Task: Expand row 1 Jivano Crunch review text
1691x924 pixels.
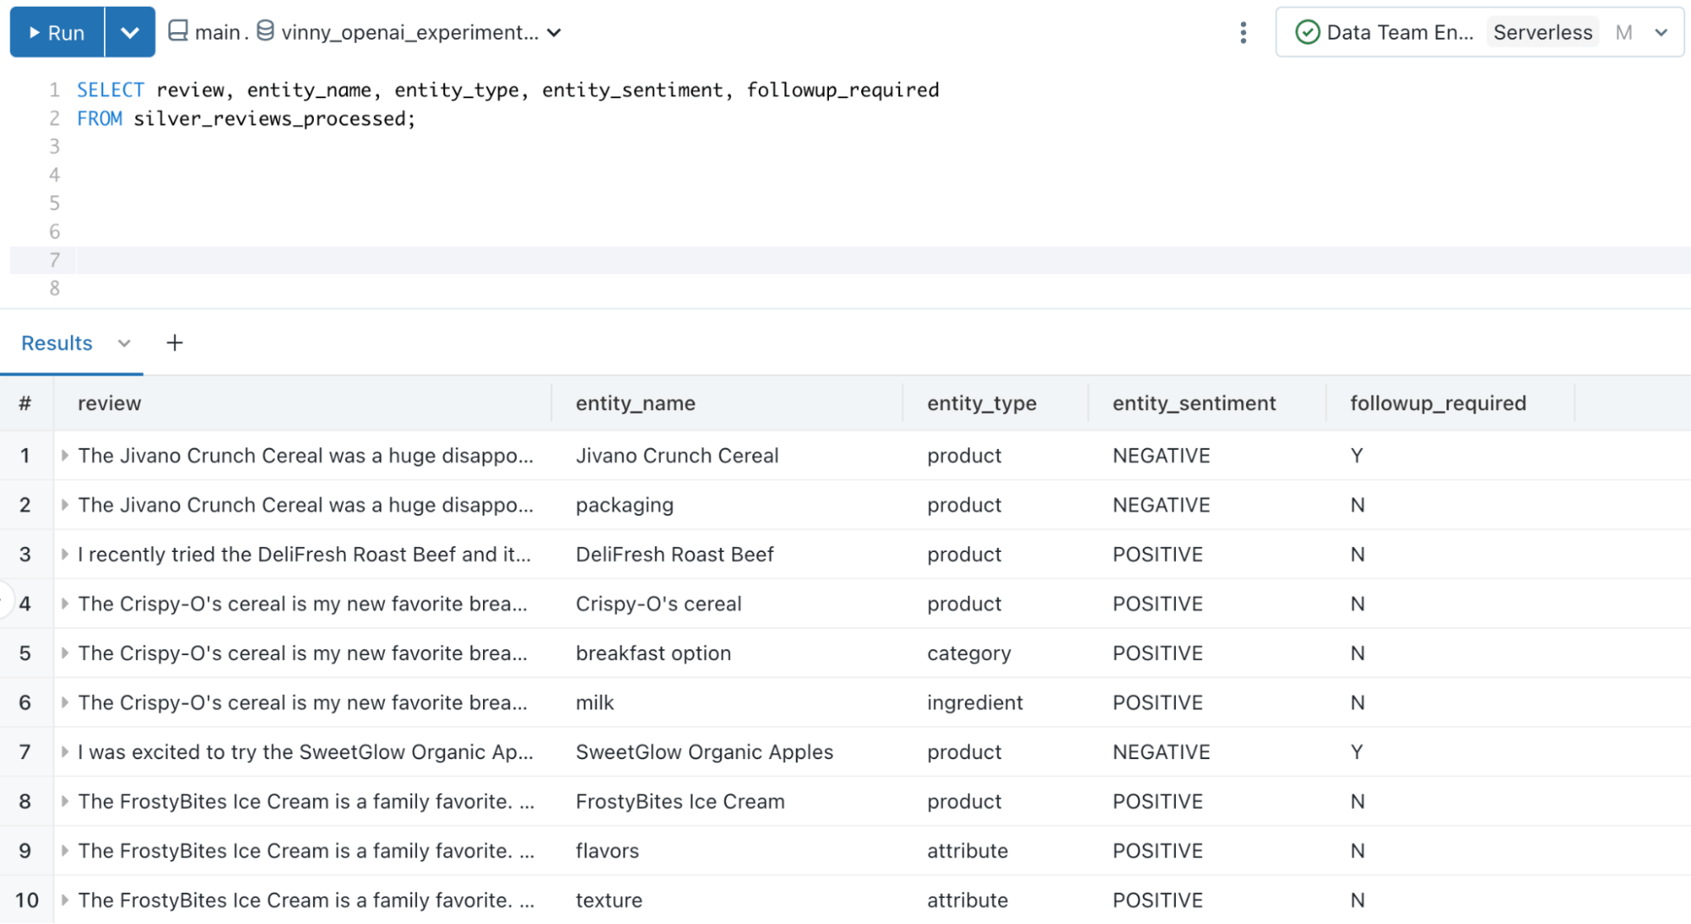Action: [x=65, y=456]
